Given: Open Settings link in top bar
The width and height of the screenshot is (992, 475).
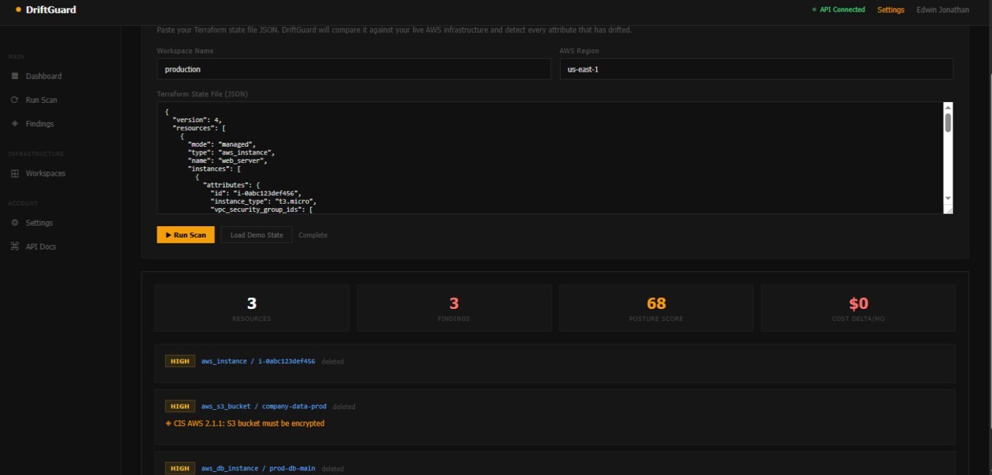Looking at the screenshot, I should [891, 10].
